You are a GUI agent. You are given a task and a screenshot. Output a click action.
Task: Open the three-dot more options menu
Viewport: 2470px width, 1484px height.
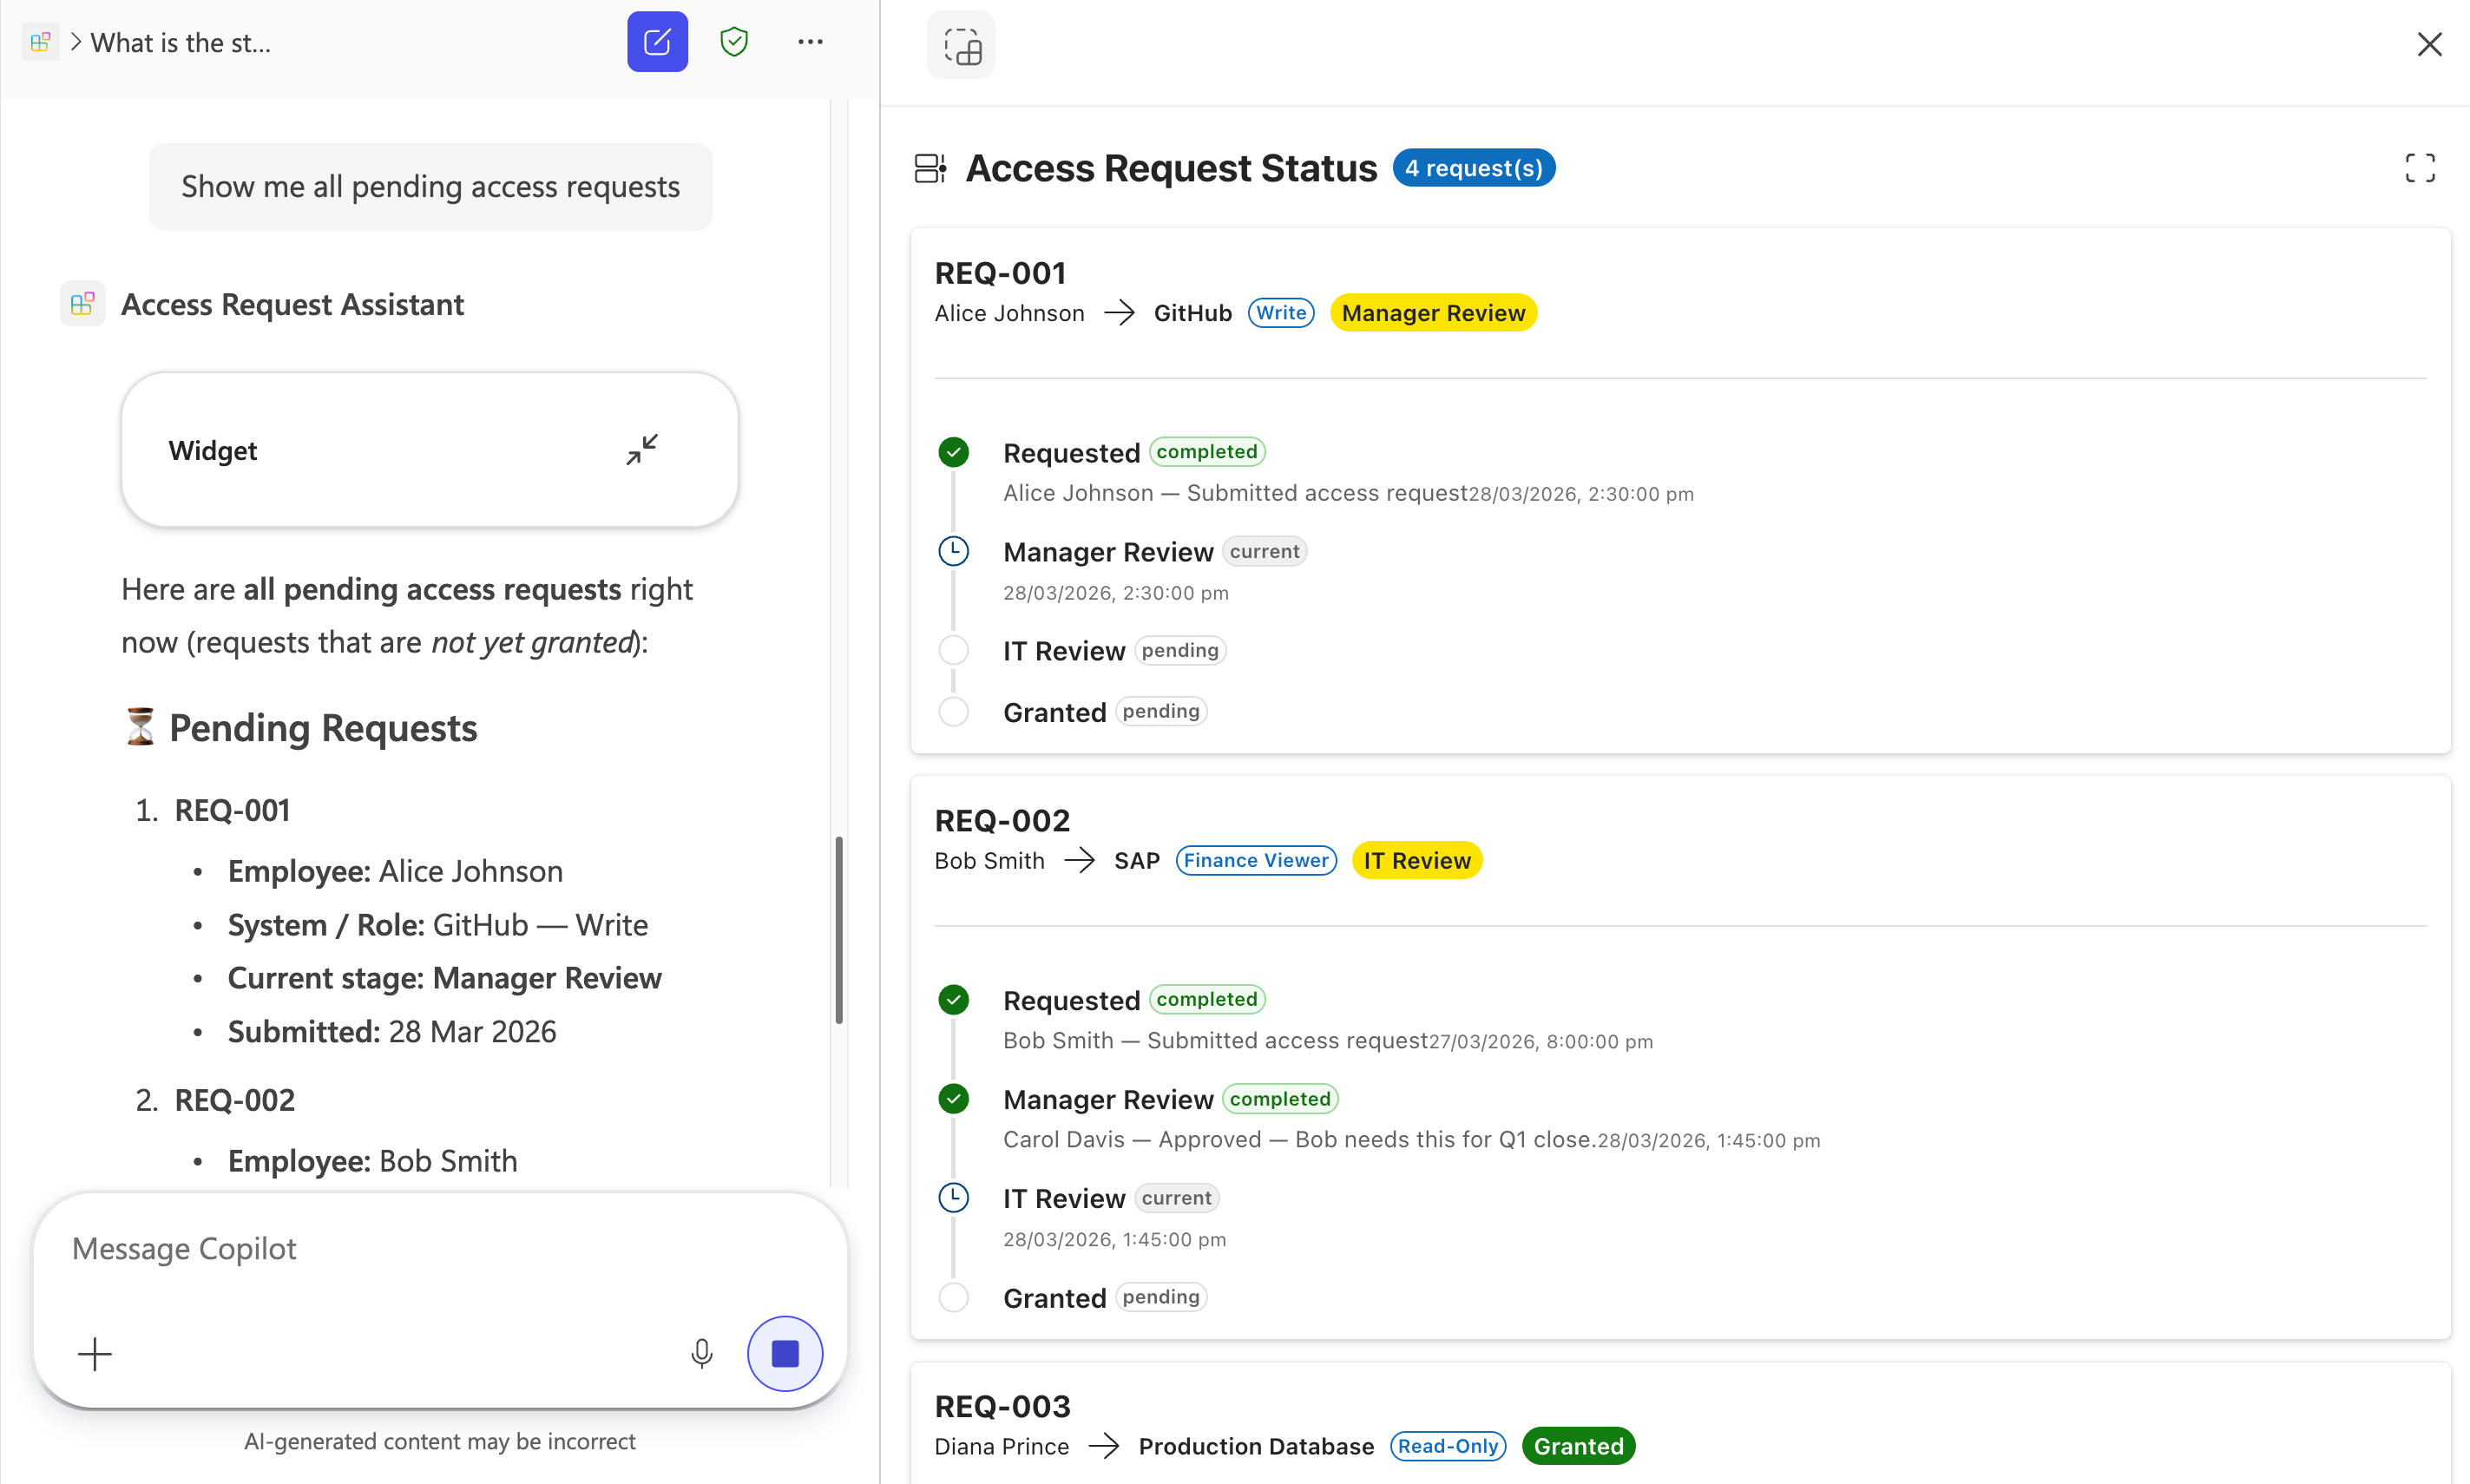pos(809,41)
